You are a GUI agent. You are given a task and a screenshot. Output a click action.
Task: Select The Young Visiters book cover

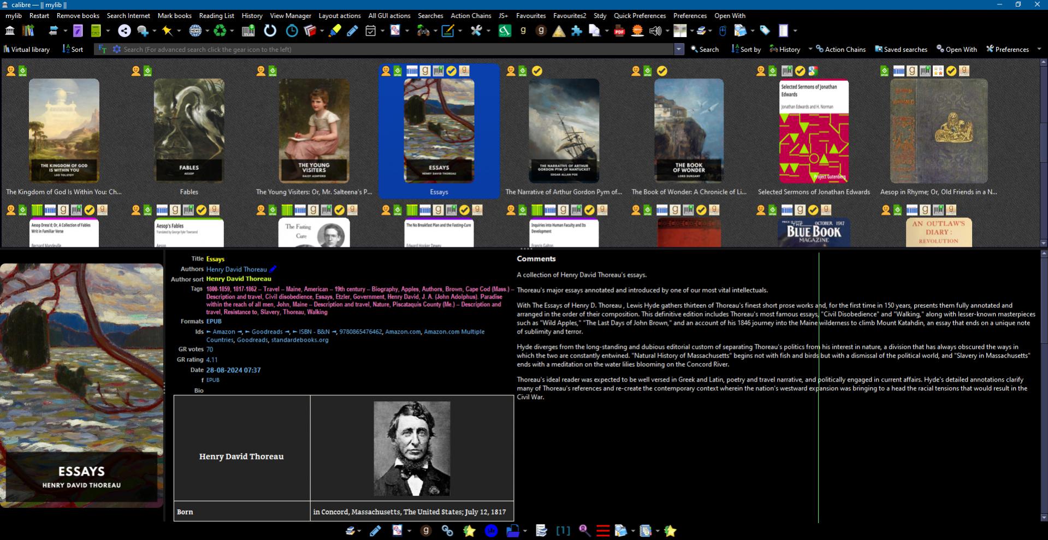click(x=314, y=130)
